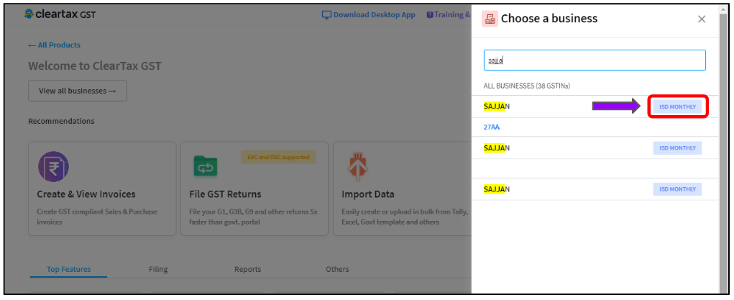Image resolution: width=734 pixels, height=300 pixels.
Task: Switch to the Top Features tab
Action: (x=69, y=269)
